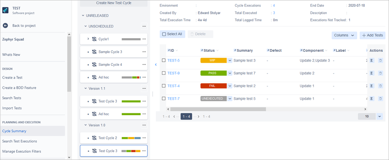Tick the Select All checkbox
The height and width of the screenshot is (160, 389).
pos(164,34)
